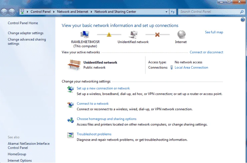Click the Unidentified network bold name
Image resolution: width=247 pixels, height=163 pixels.
tap(100, 62)
